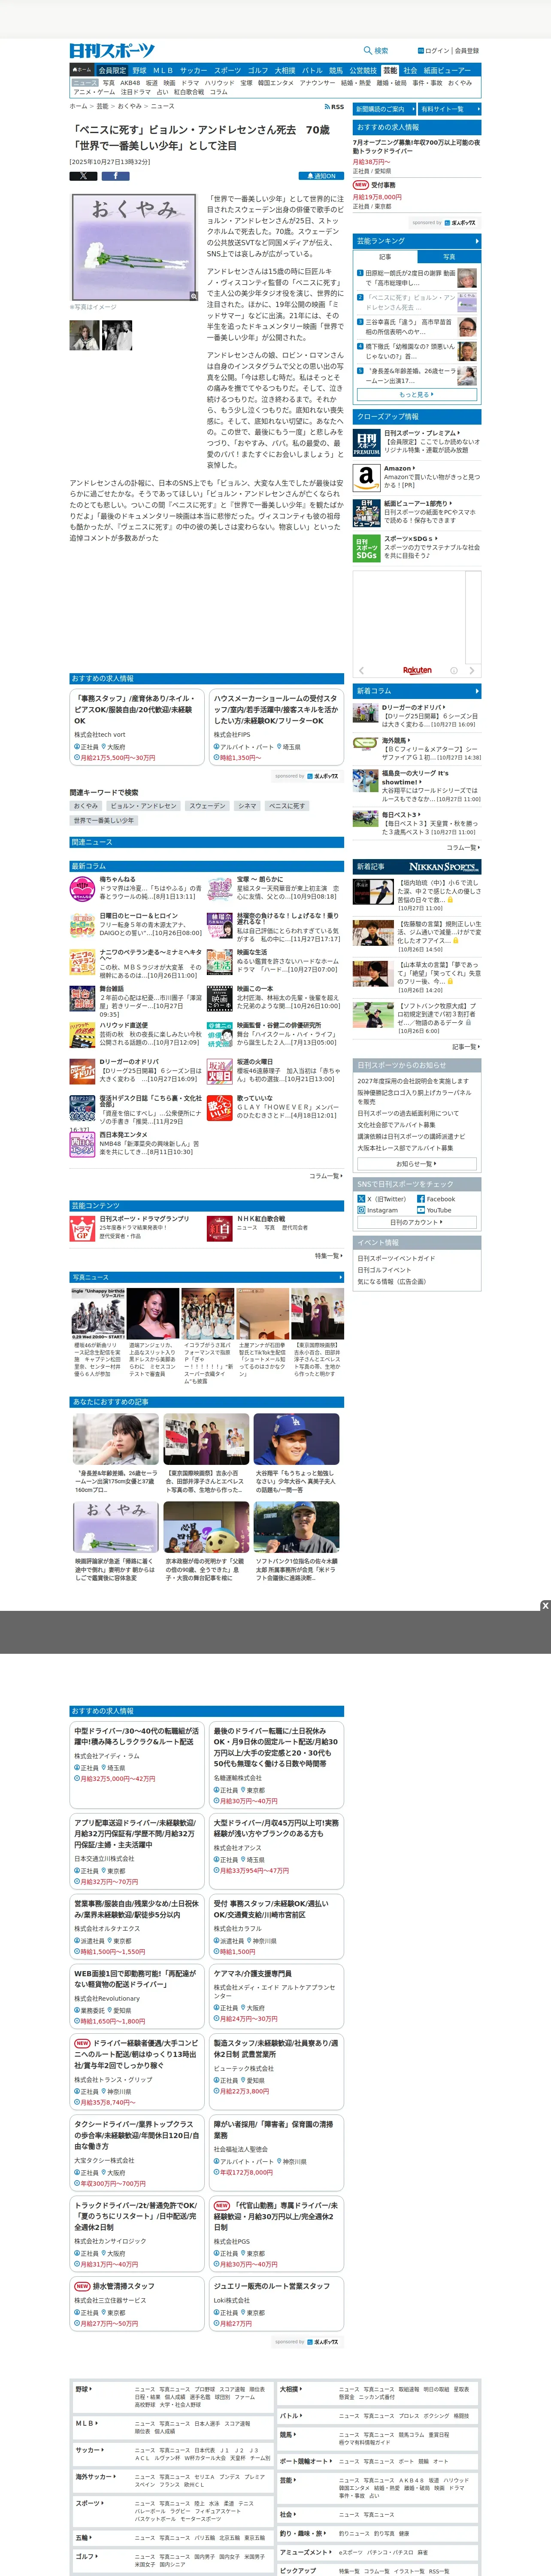Image resolution: width=551 pixels, height=2576 pixels.
Task: Toggle the 通知ON notification button
Action: pos(322,176)
